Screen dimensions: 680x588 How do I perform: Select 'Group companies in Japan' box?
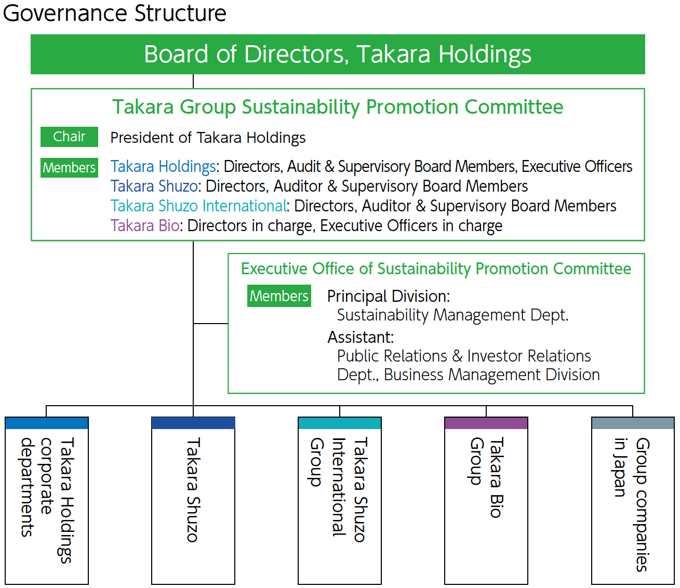[x=633, y=501]
